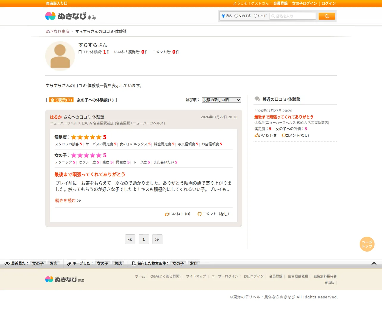The width and height of the screenshot is (382, 313).
Task: Click sidebar コメント(なし) speech icon
Action: click(284, 135)
